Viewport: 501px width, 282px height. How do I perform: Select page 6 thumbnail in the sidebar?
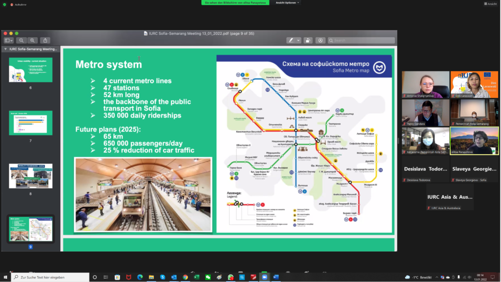click(x=30, y=70)
